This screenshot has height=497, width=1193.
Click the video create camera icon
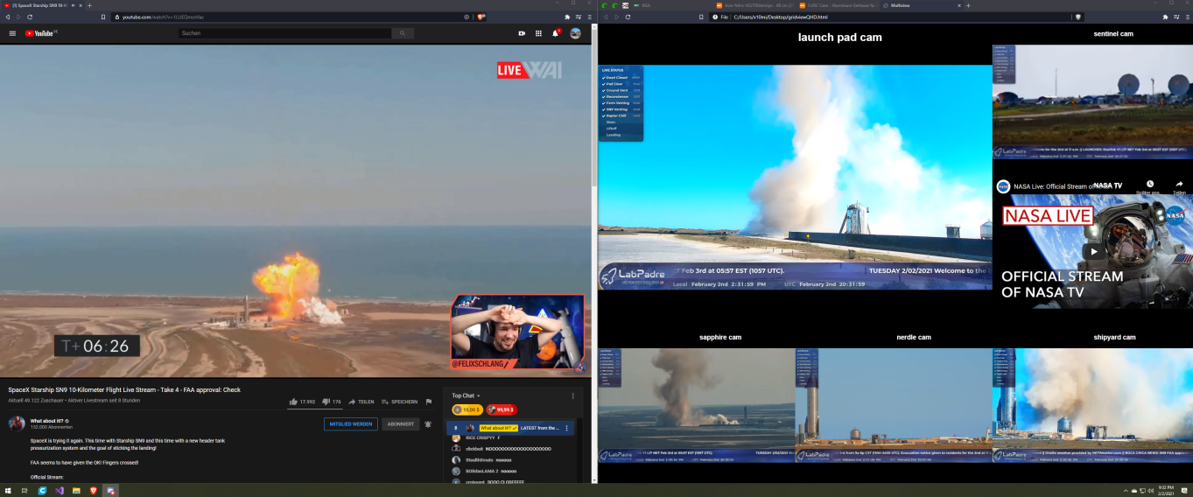coord(522,33)
